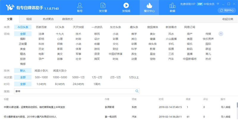
Task: Filter by the 美食 category
Action: tap(23, 49)
